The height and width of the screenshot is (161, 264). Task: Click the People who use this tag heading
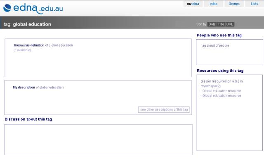219,35
